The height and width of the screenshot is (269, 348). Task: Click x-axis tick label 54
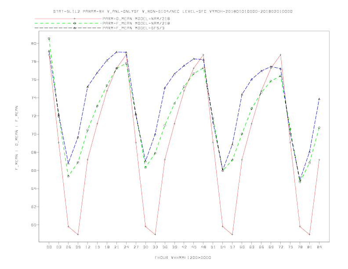223,247
